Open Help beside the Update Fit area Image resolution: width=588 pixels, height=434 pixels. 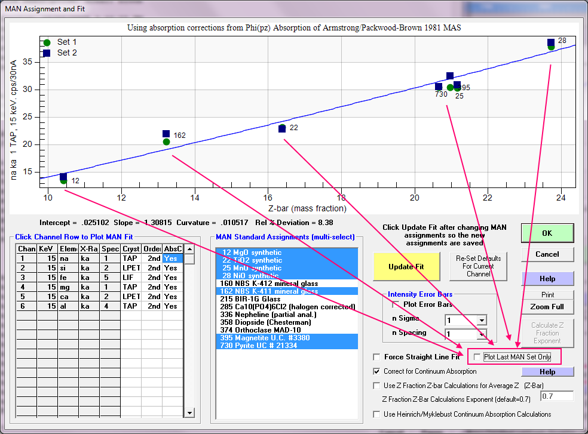[x=547, y=278]
